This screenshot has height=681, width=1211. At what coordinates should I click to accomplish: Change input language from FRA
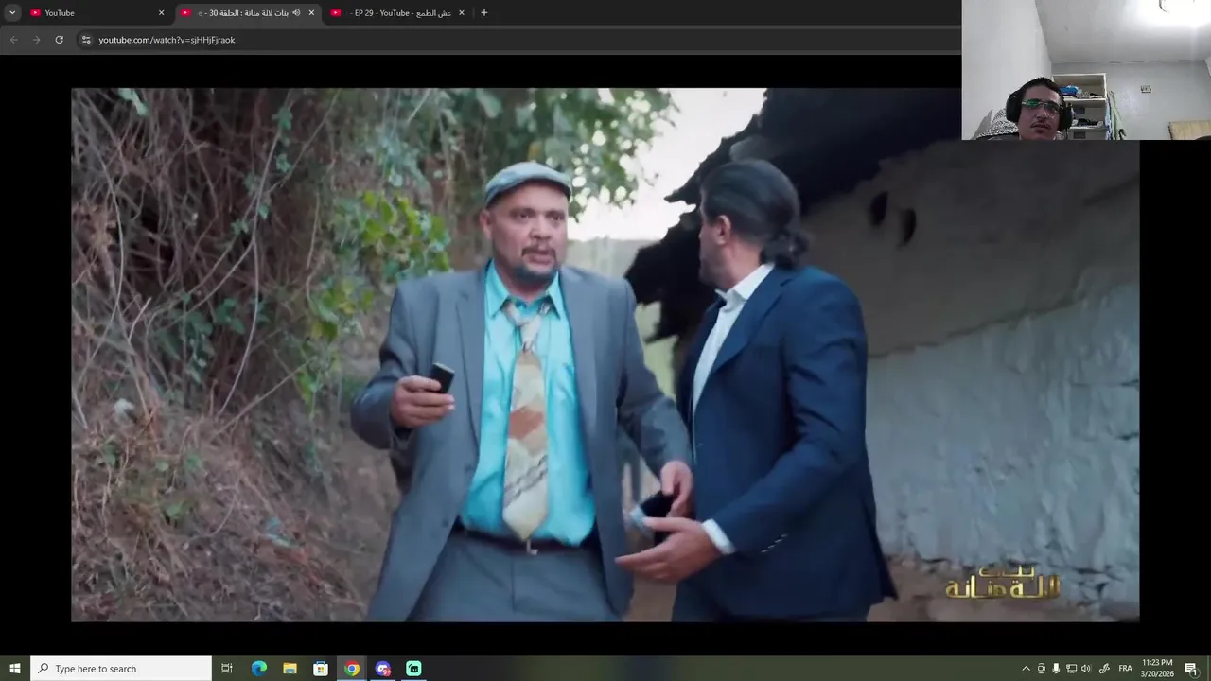1125,669
